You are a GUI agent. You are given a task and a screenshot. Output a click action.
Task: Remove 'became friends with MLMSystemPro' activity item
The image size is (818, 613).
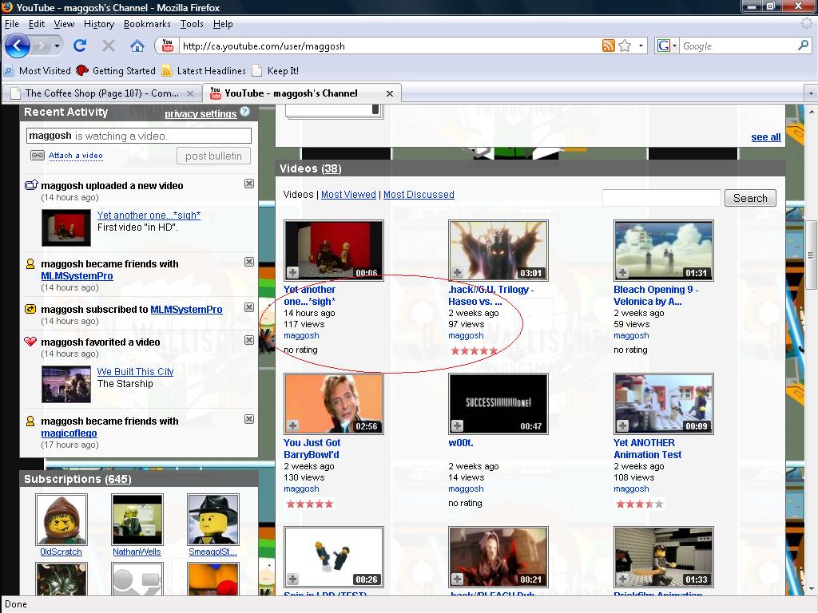[x=249, y=262]
